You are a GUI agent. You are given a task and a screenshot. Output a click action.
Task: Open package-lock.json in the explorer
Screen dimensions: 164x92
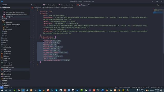click(8, 67)
